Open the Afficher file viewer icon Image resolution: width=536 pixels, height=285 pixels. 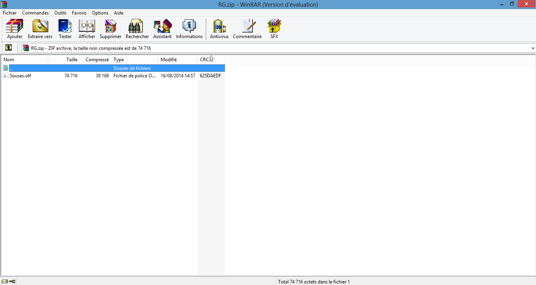tap(87, 26)
